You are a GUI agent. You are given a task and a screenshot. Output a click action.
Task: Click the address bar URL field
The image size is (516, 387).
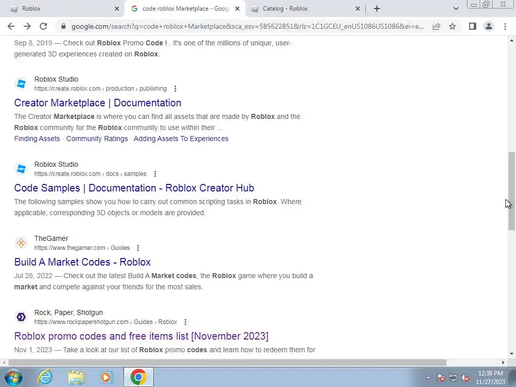tap(247, 26)
